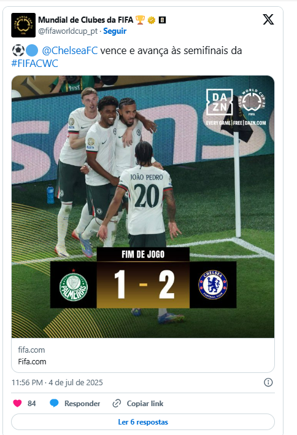The height and width of the screenshot is (435, 297).
Task: Open the #FIFACWC hashtag
Action: click(34, 63)
